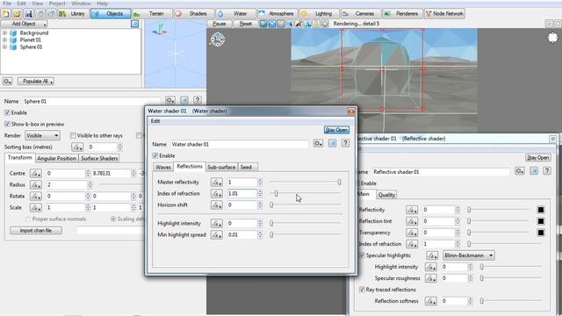The height and width of the screenshot is (316, 562).
Task: Open help for Water shader 01
Action: (345, 143)
